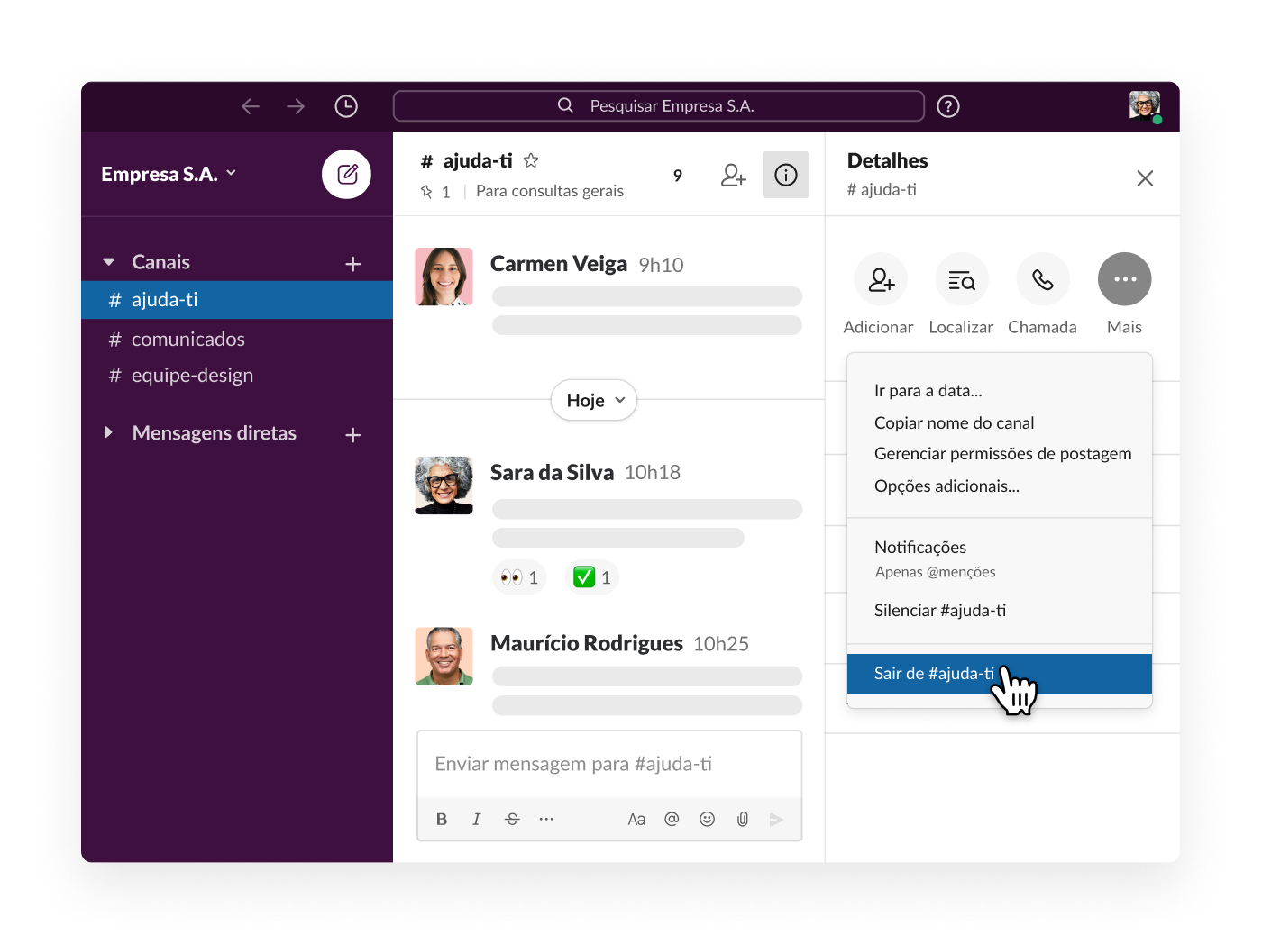The image size is (1262, 944).
Task: Go forward using the right arrow
Action: click(x=296, y=106)
